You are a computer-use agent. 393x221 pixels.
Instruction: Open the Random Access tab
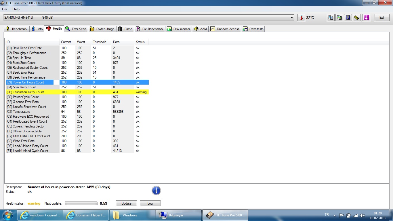pos(225,29)
